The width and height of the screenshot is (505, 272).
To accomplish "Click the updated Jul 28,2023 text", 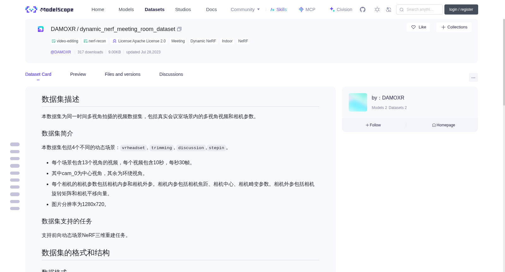I will click(143, 52).
